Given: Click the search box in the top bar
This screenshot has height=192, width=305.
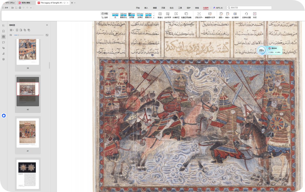Looking at the screenshot, I should click(249, 8).
